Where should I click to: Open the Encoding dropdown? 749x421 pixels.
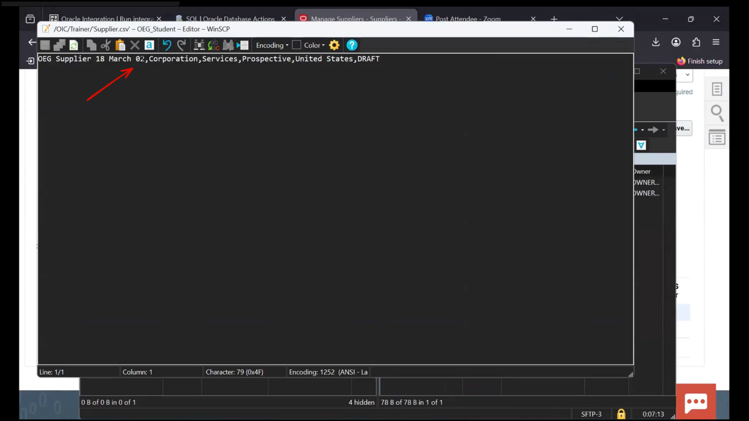tap(272, 45)
